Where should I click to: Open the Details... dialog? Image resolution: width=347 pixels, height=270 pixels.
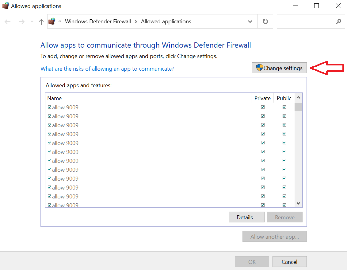[246, 217]
